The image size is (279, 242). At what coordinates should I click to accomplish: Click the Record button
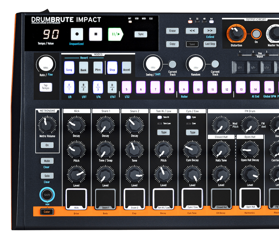(77, 34)
